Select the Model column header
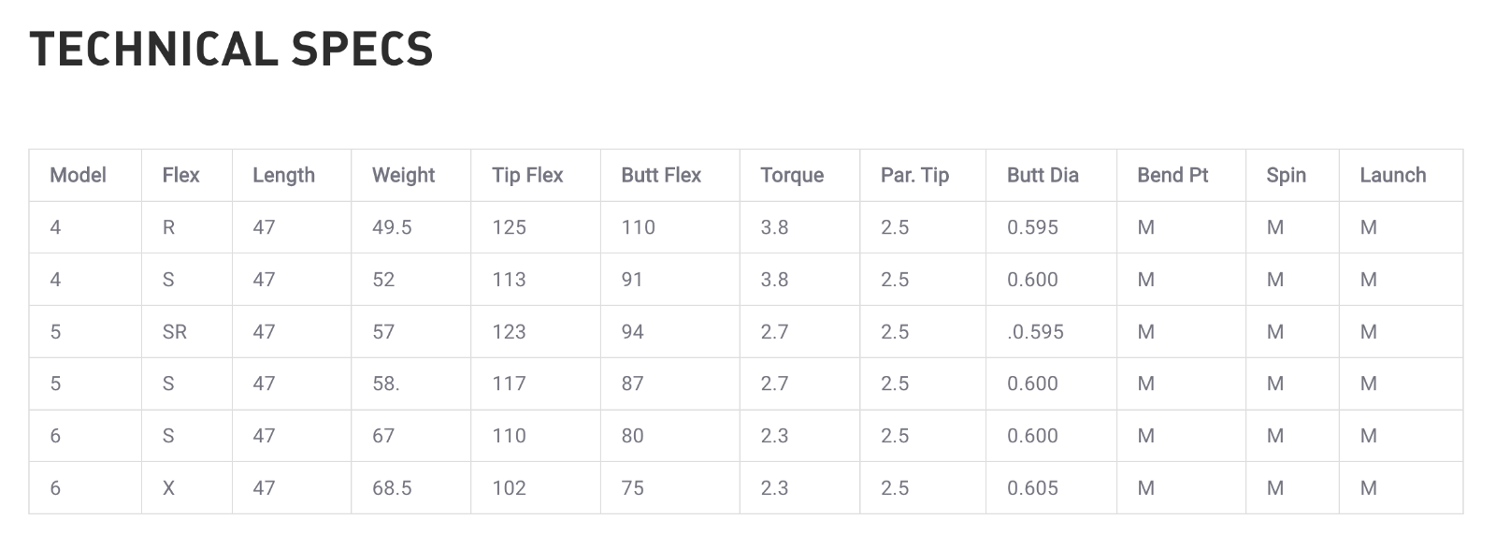The height and width of the screenshot is (535, 1496). coord(78,175)
